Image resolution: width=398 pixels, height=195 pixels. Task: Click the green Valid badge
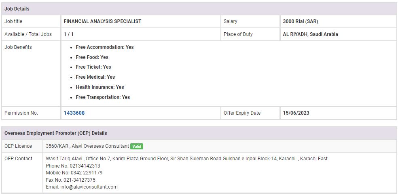pos(137,147)
